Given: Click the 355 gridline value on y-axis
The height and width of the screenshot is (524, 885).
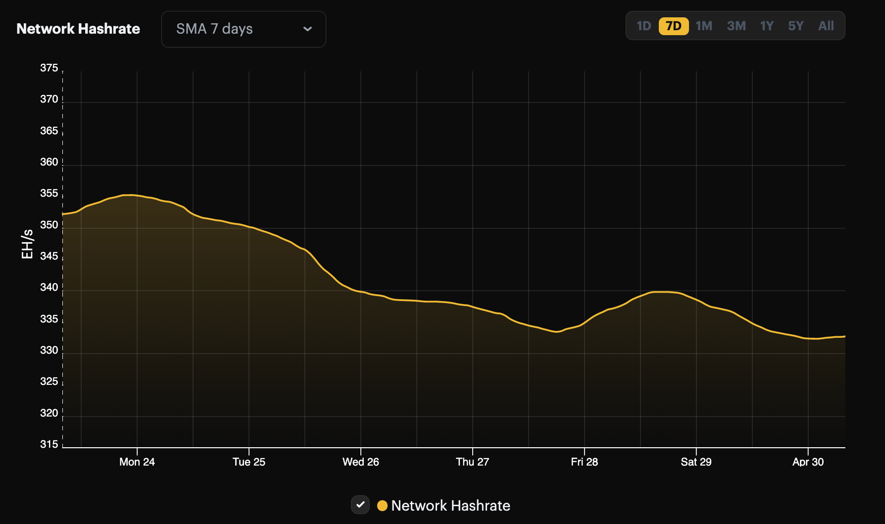Looking at the screenshot, I should pyautogui.click(x=50, y=194).
